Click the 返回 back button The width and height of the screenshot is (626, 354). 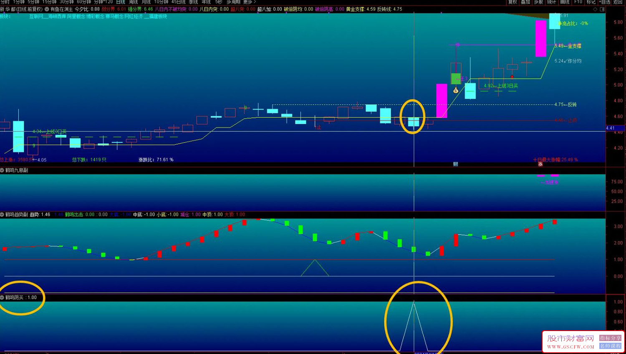coord(618,2)
